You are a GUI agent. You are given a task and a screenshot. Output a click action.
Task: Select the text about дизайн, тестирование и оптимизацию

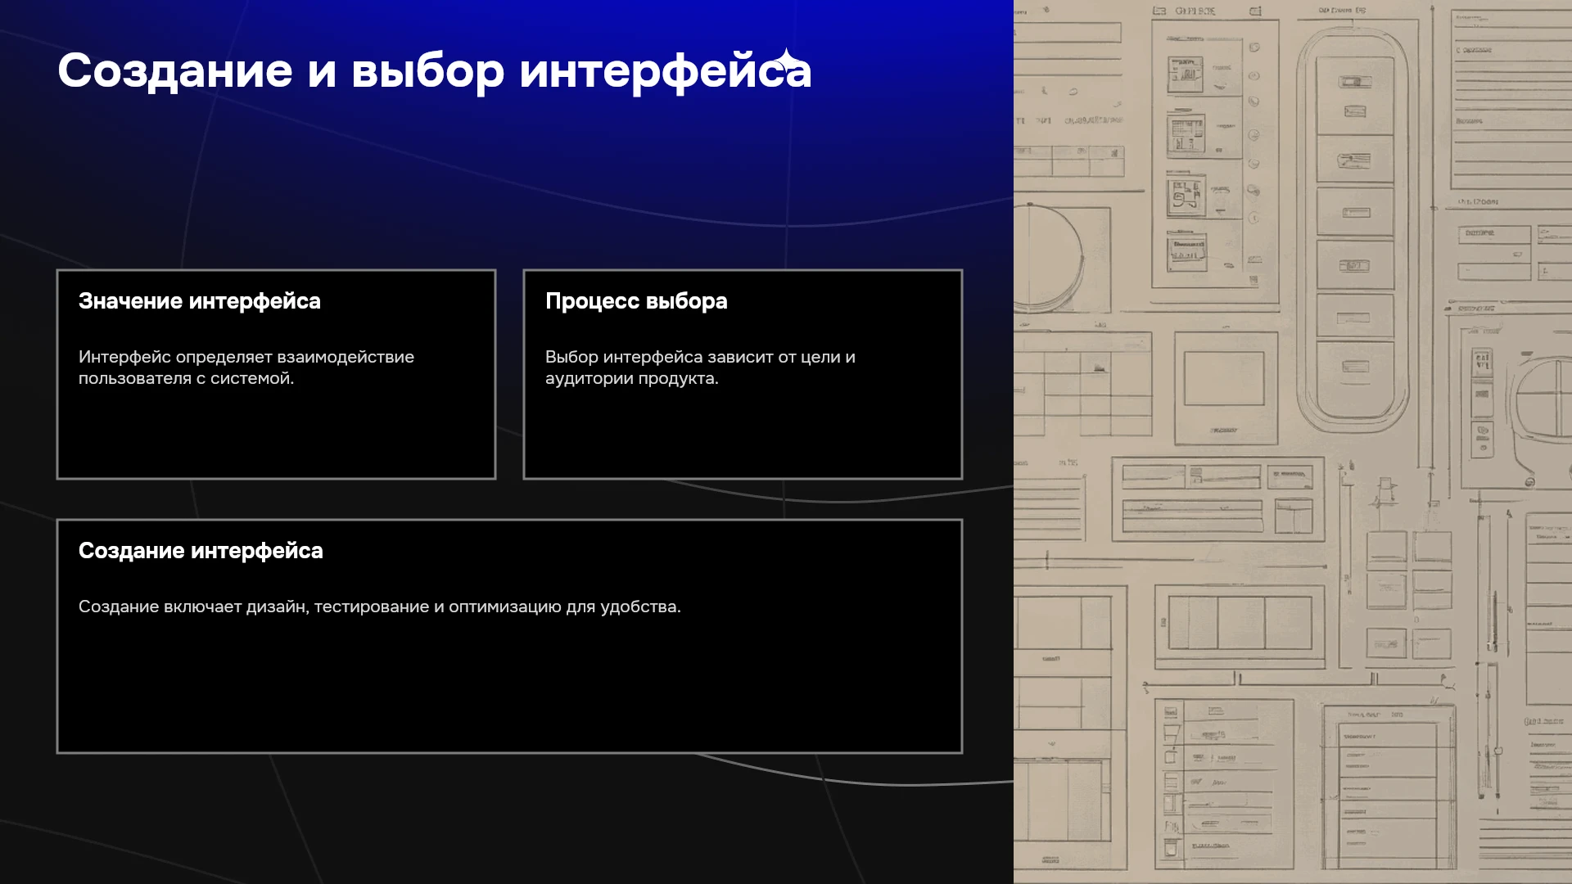coord(380,607)
